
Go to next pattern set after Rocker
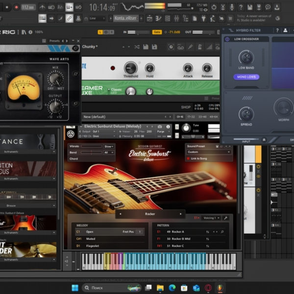(x=181, y=214)
